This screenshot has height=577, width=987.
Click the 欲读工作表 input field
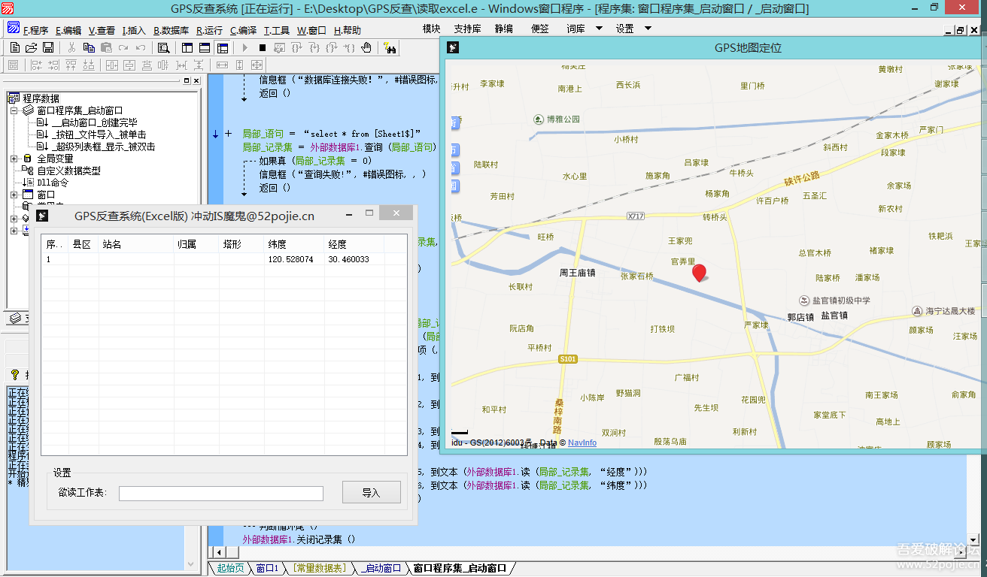tap(220, 493)
